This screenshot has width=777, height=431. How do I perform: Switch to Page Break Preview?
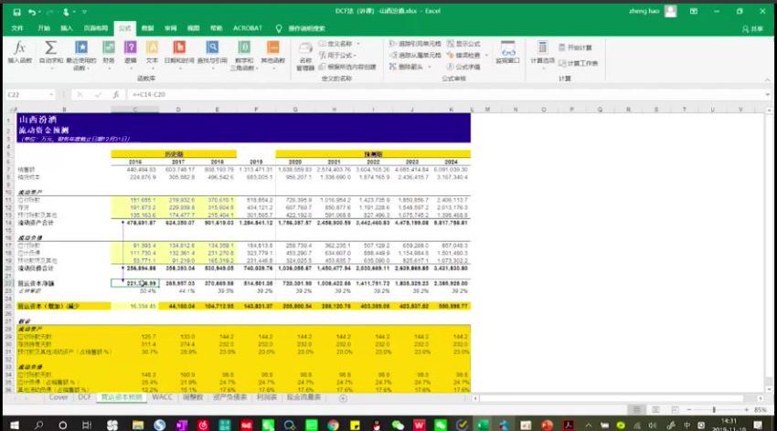click(x=675, y=410)
